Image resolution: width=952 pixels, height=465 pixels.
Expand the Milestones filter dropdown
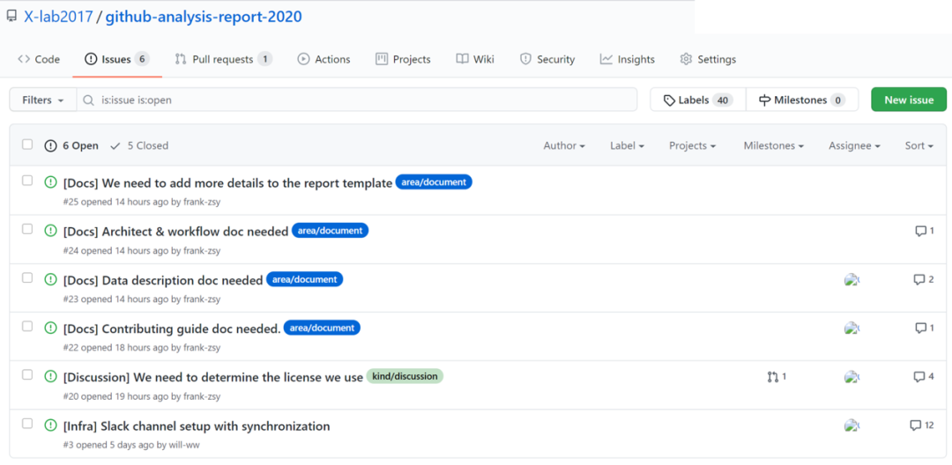774,145
